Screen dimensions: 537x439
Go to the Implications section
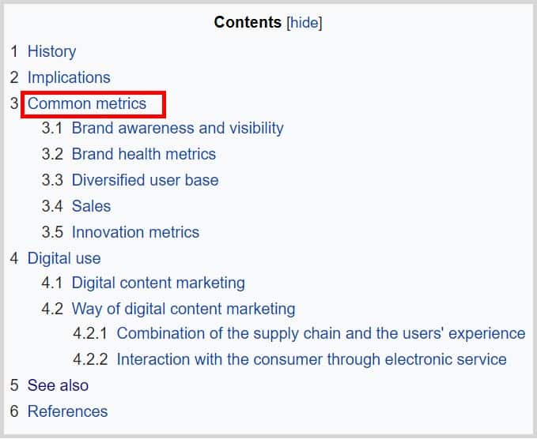coord(69,77)
